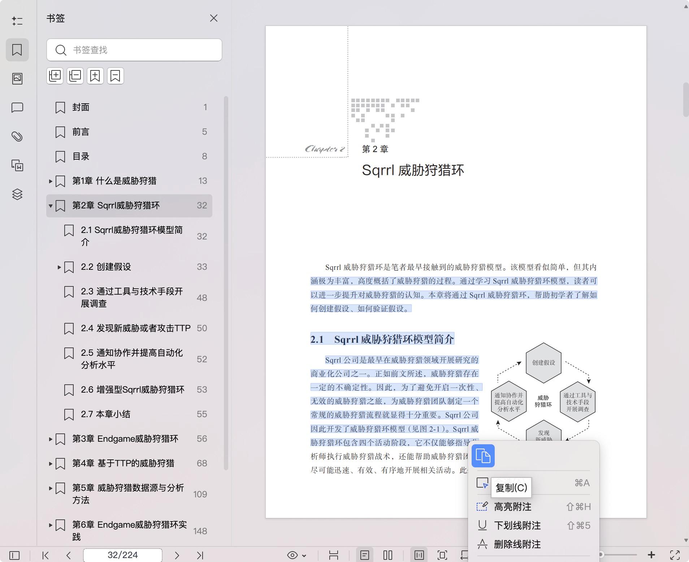The image size is (689, 562).
Task: Expand all bookmarks with the plus icon
Action: 55,76
